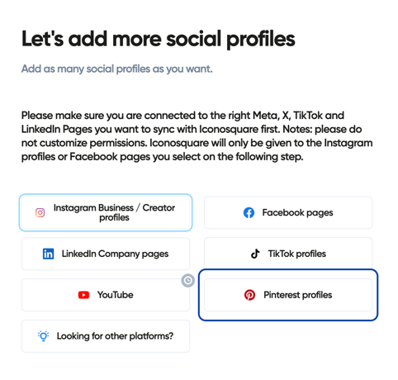Click the permissions note paragraph

click(x=197, y=136)
